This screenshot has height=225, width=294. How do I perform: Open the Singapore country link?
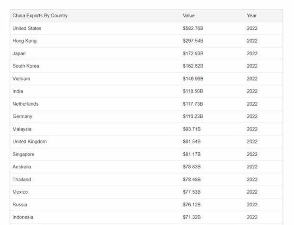tap(23, 154)
